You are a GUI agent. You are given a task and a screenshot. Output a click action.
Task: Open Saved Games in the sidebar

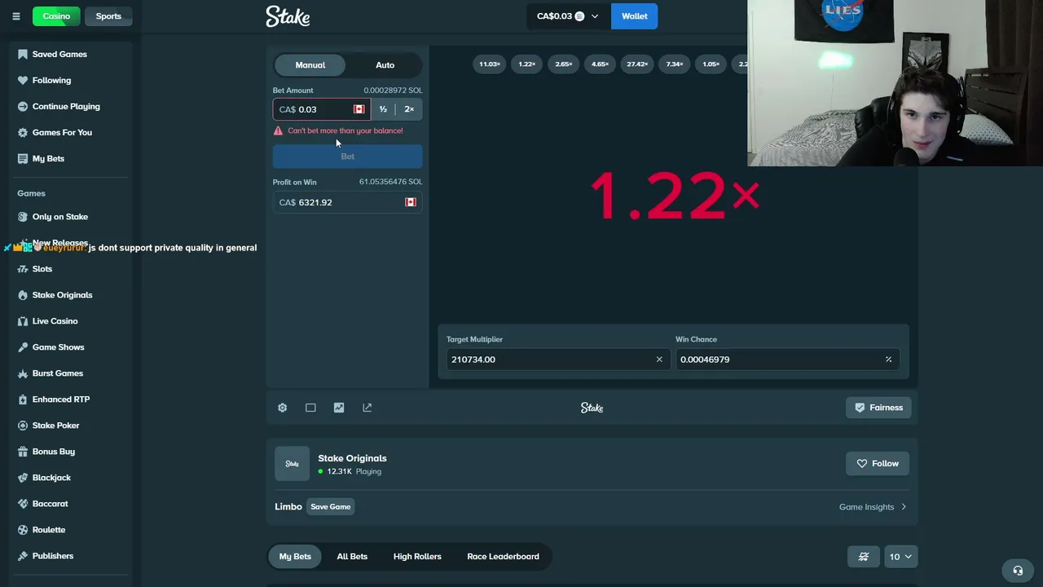(x=59, y=54)
